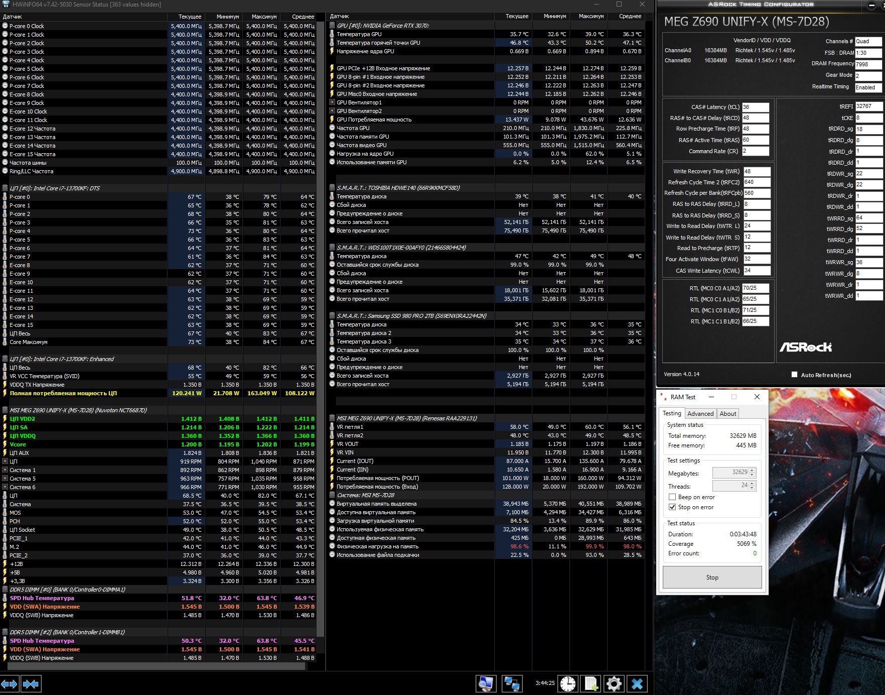Open HWiNFO settings via the gear icon
Viewport: 885px width, 695px height.
pyautogui.click(x=614, y=683)
